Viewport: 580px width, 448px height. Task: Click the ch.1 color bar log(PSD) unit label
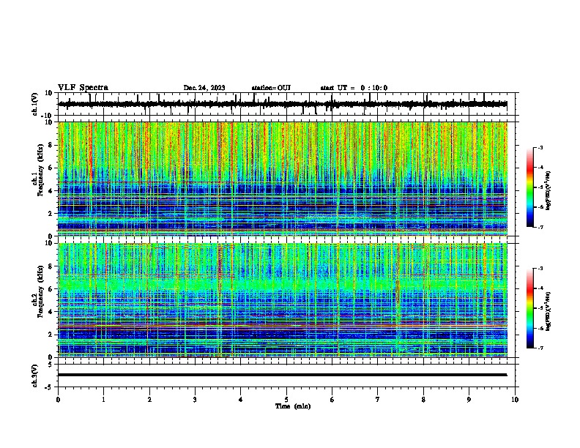tap(549, 191)
